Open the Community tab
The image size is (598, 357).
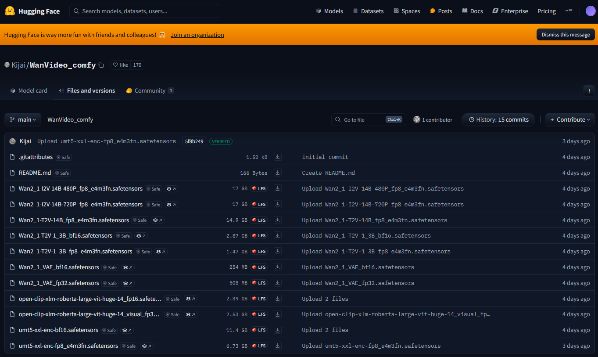(x=150, y=90)
